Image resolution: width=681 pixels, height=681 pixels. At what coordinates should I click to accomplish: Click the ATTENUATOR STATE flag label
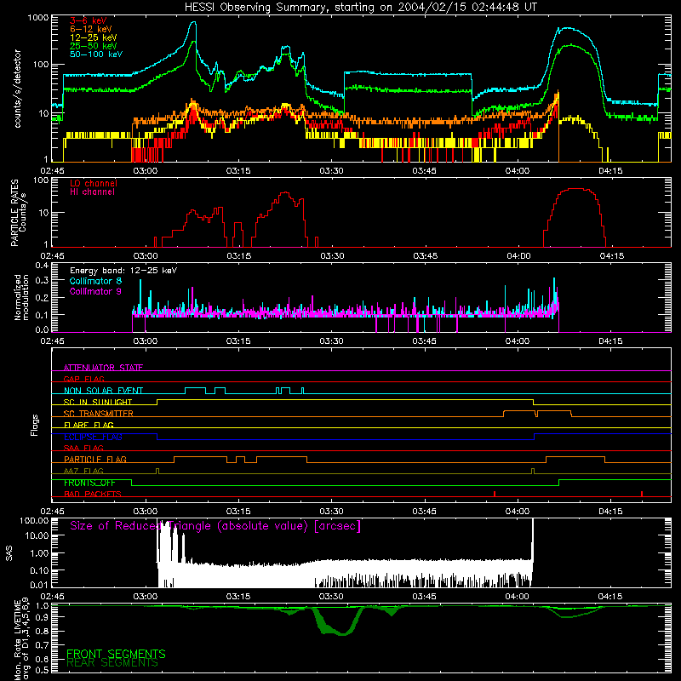click(103, 368)
